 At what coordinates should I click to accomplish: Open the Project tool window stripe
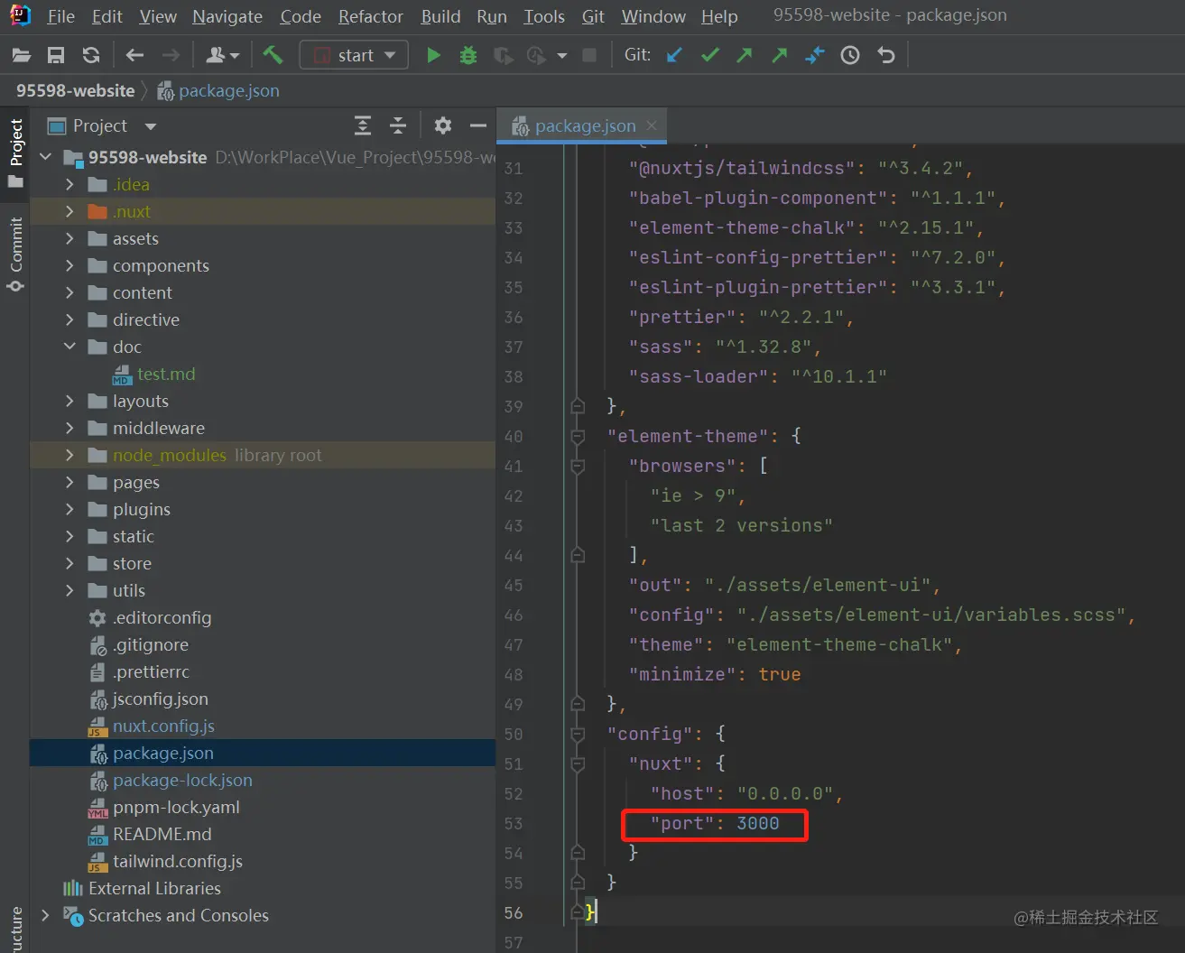15,153
